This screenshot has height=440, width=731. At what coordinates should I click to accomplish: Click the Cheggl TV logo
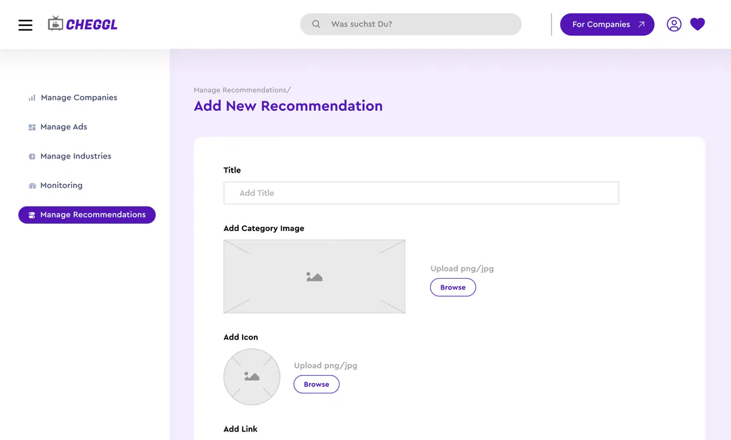82,24
